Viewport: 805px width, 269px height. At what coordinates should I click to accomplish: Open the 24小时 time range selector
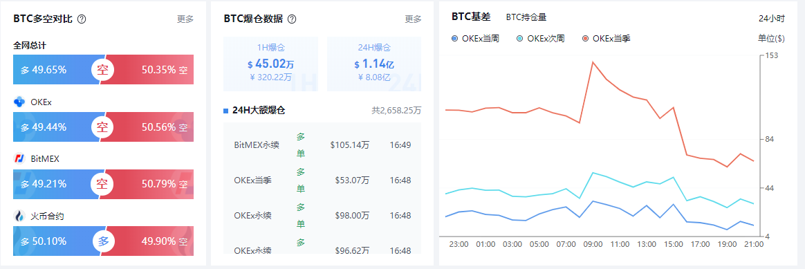(x=772, y=19)
